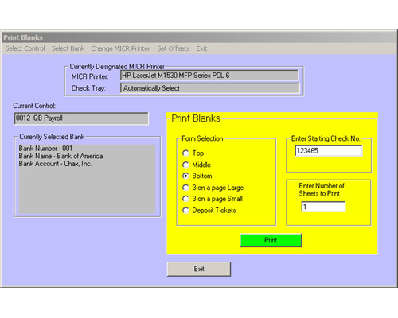Click the starting check number field
398x318 pixels.
[329, 151]
